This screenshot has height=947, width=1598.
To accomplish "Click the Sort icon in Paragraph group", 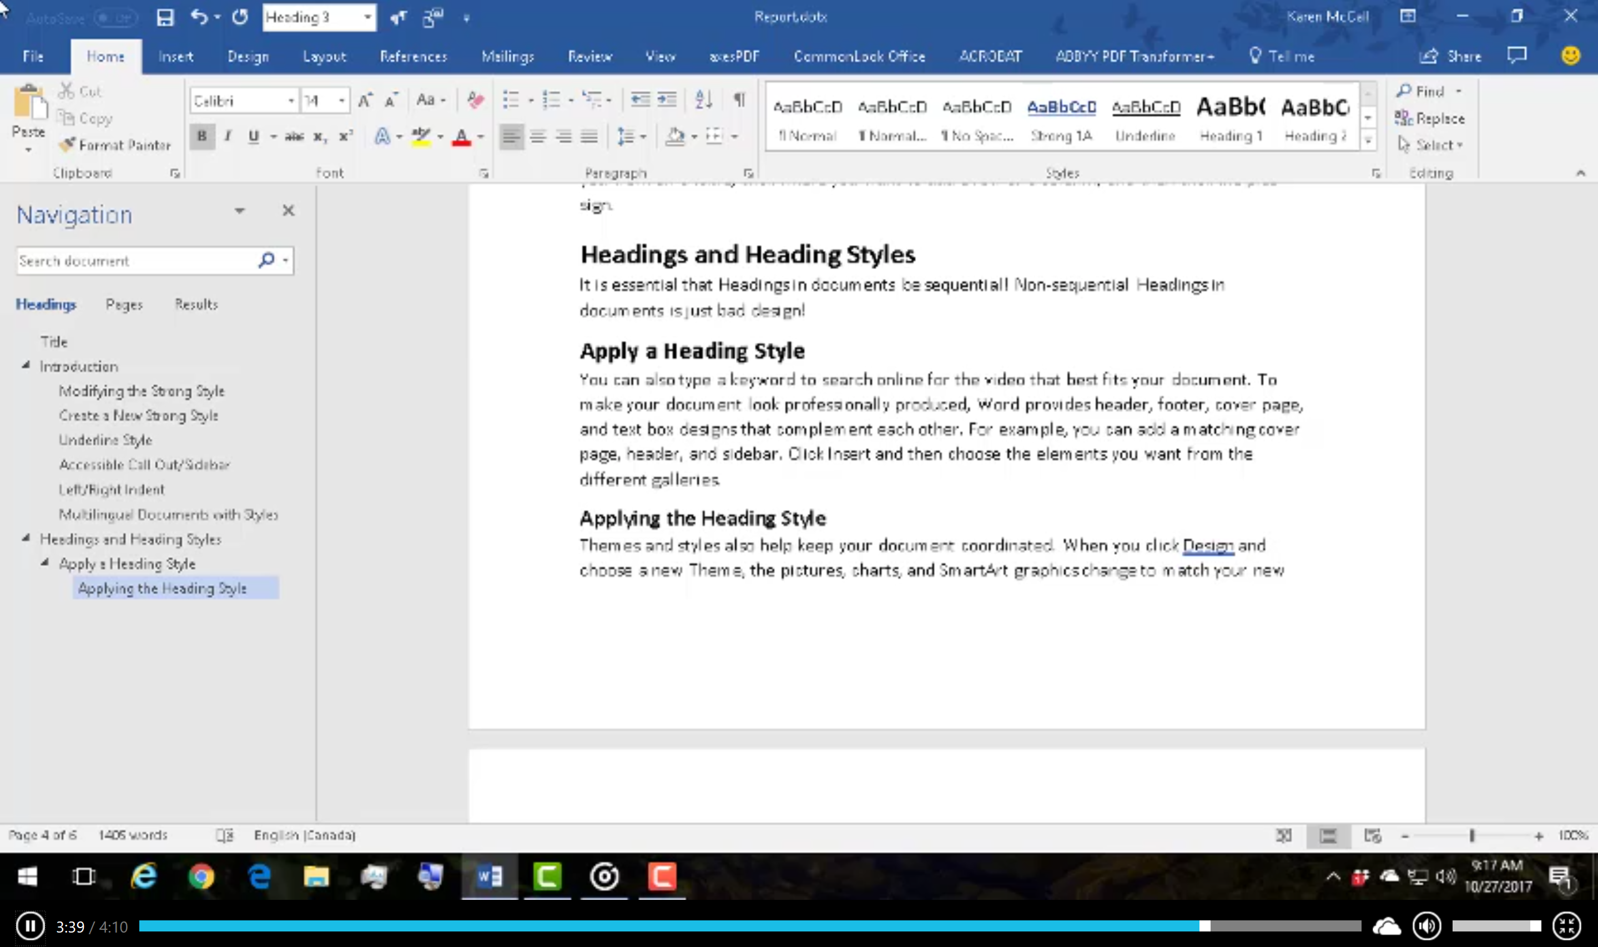I will point(701,99).
